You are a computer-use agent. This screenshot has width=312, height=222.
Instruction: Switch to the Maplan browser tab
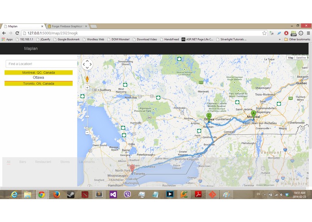tap(23, 26)
